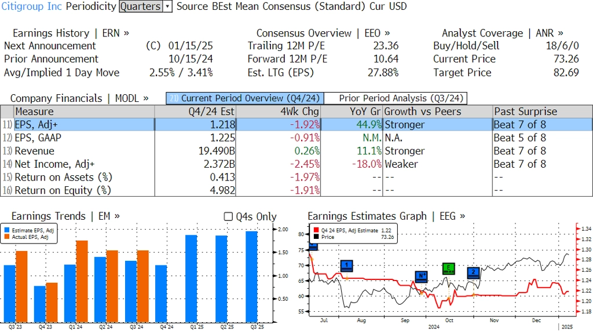The width and height of the screenshot is (593, 332).
Task: Click the green E event marker on graph
Action: click(x=448, y=268)
